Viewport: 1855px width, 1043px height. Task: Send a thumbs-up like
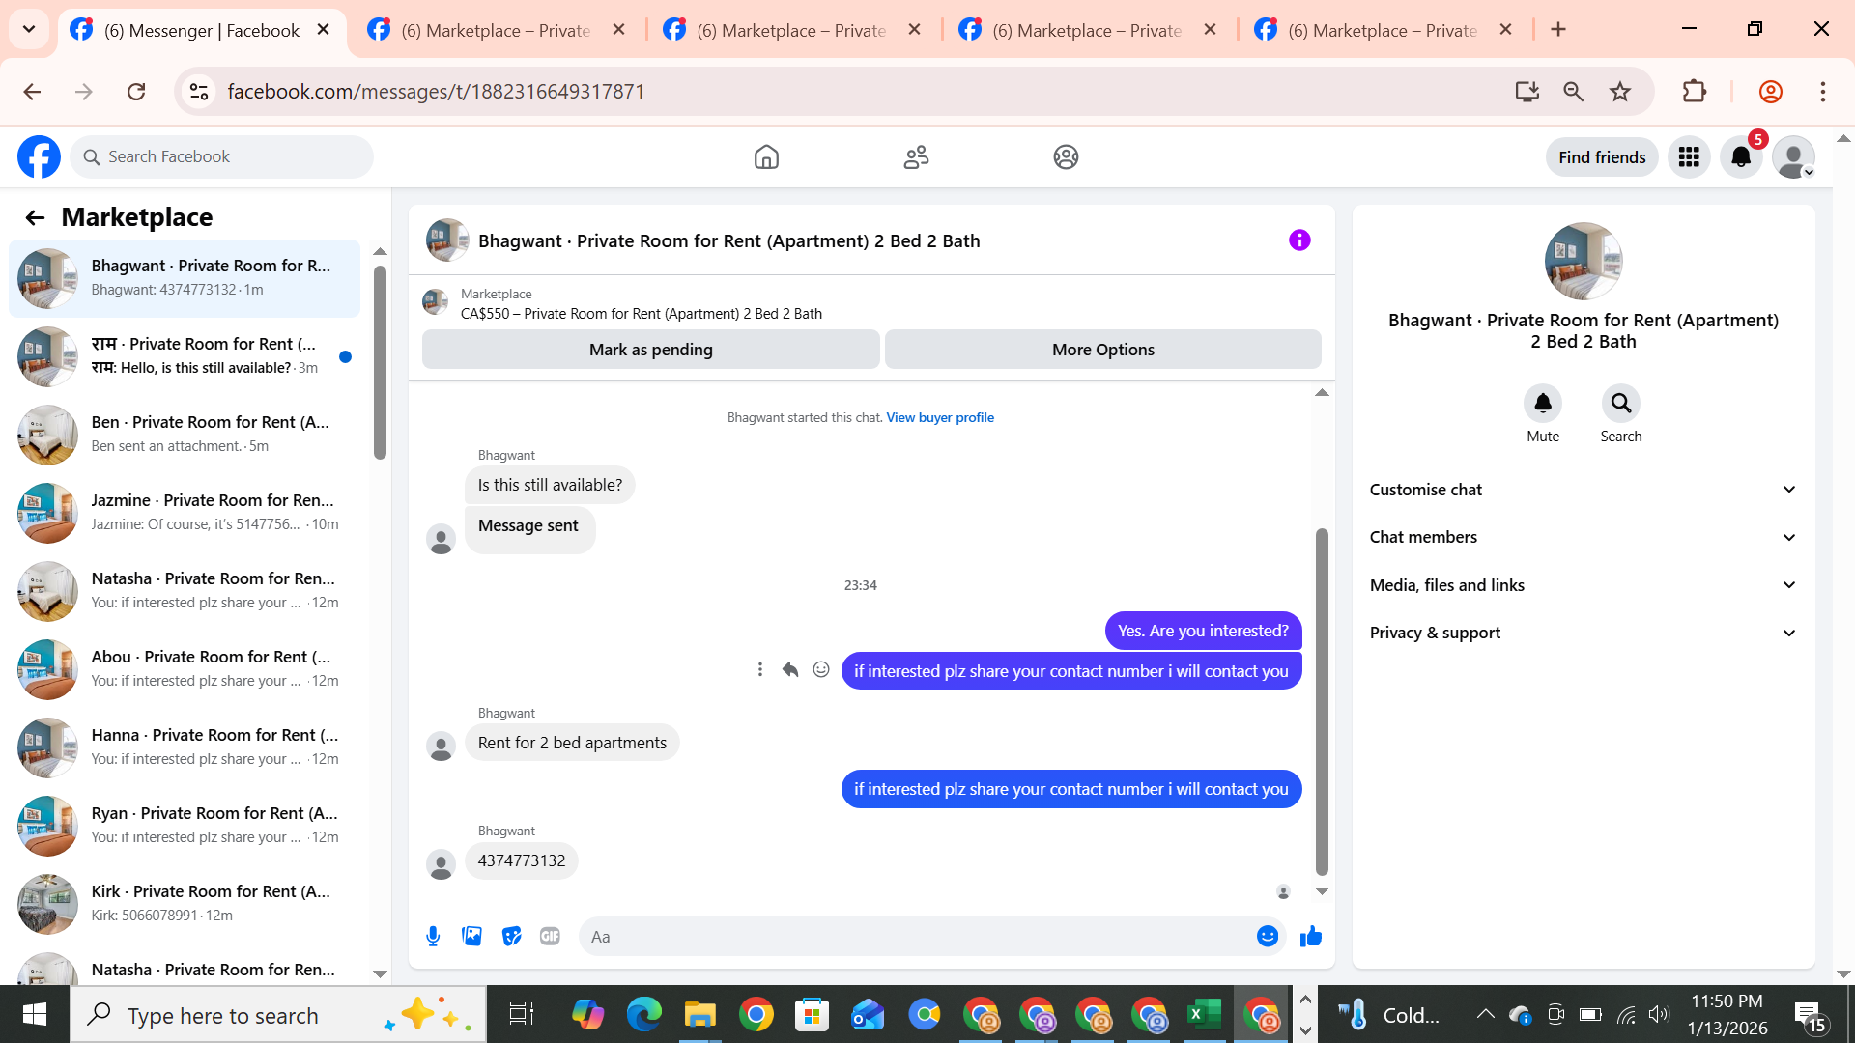point(1310,936)
